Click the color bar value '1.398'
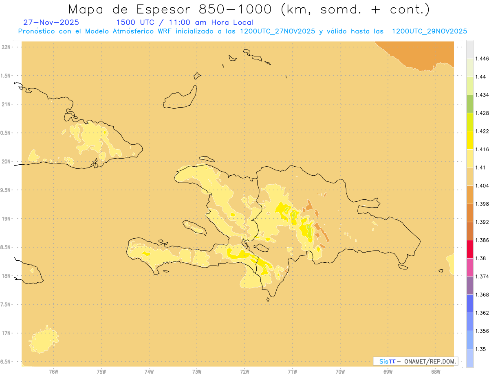This screenshot has width=489, height=377. (482, 204)
